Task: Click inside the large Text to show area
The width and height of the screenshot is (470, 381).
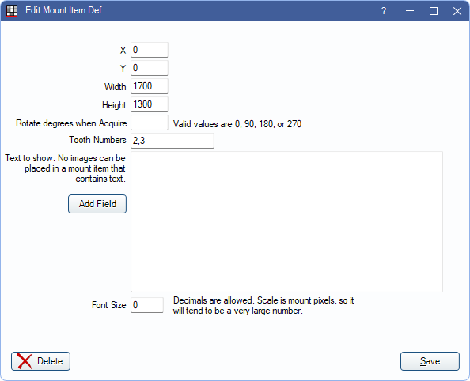Action: [x=286, y=221]
